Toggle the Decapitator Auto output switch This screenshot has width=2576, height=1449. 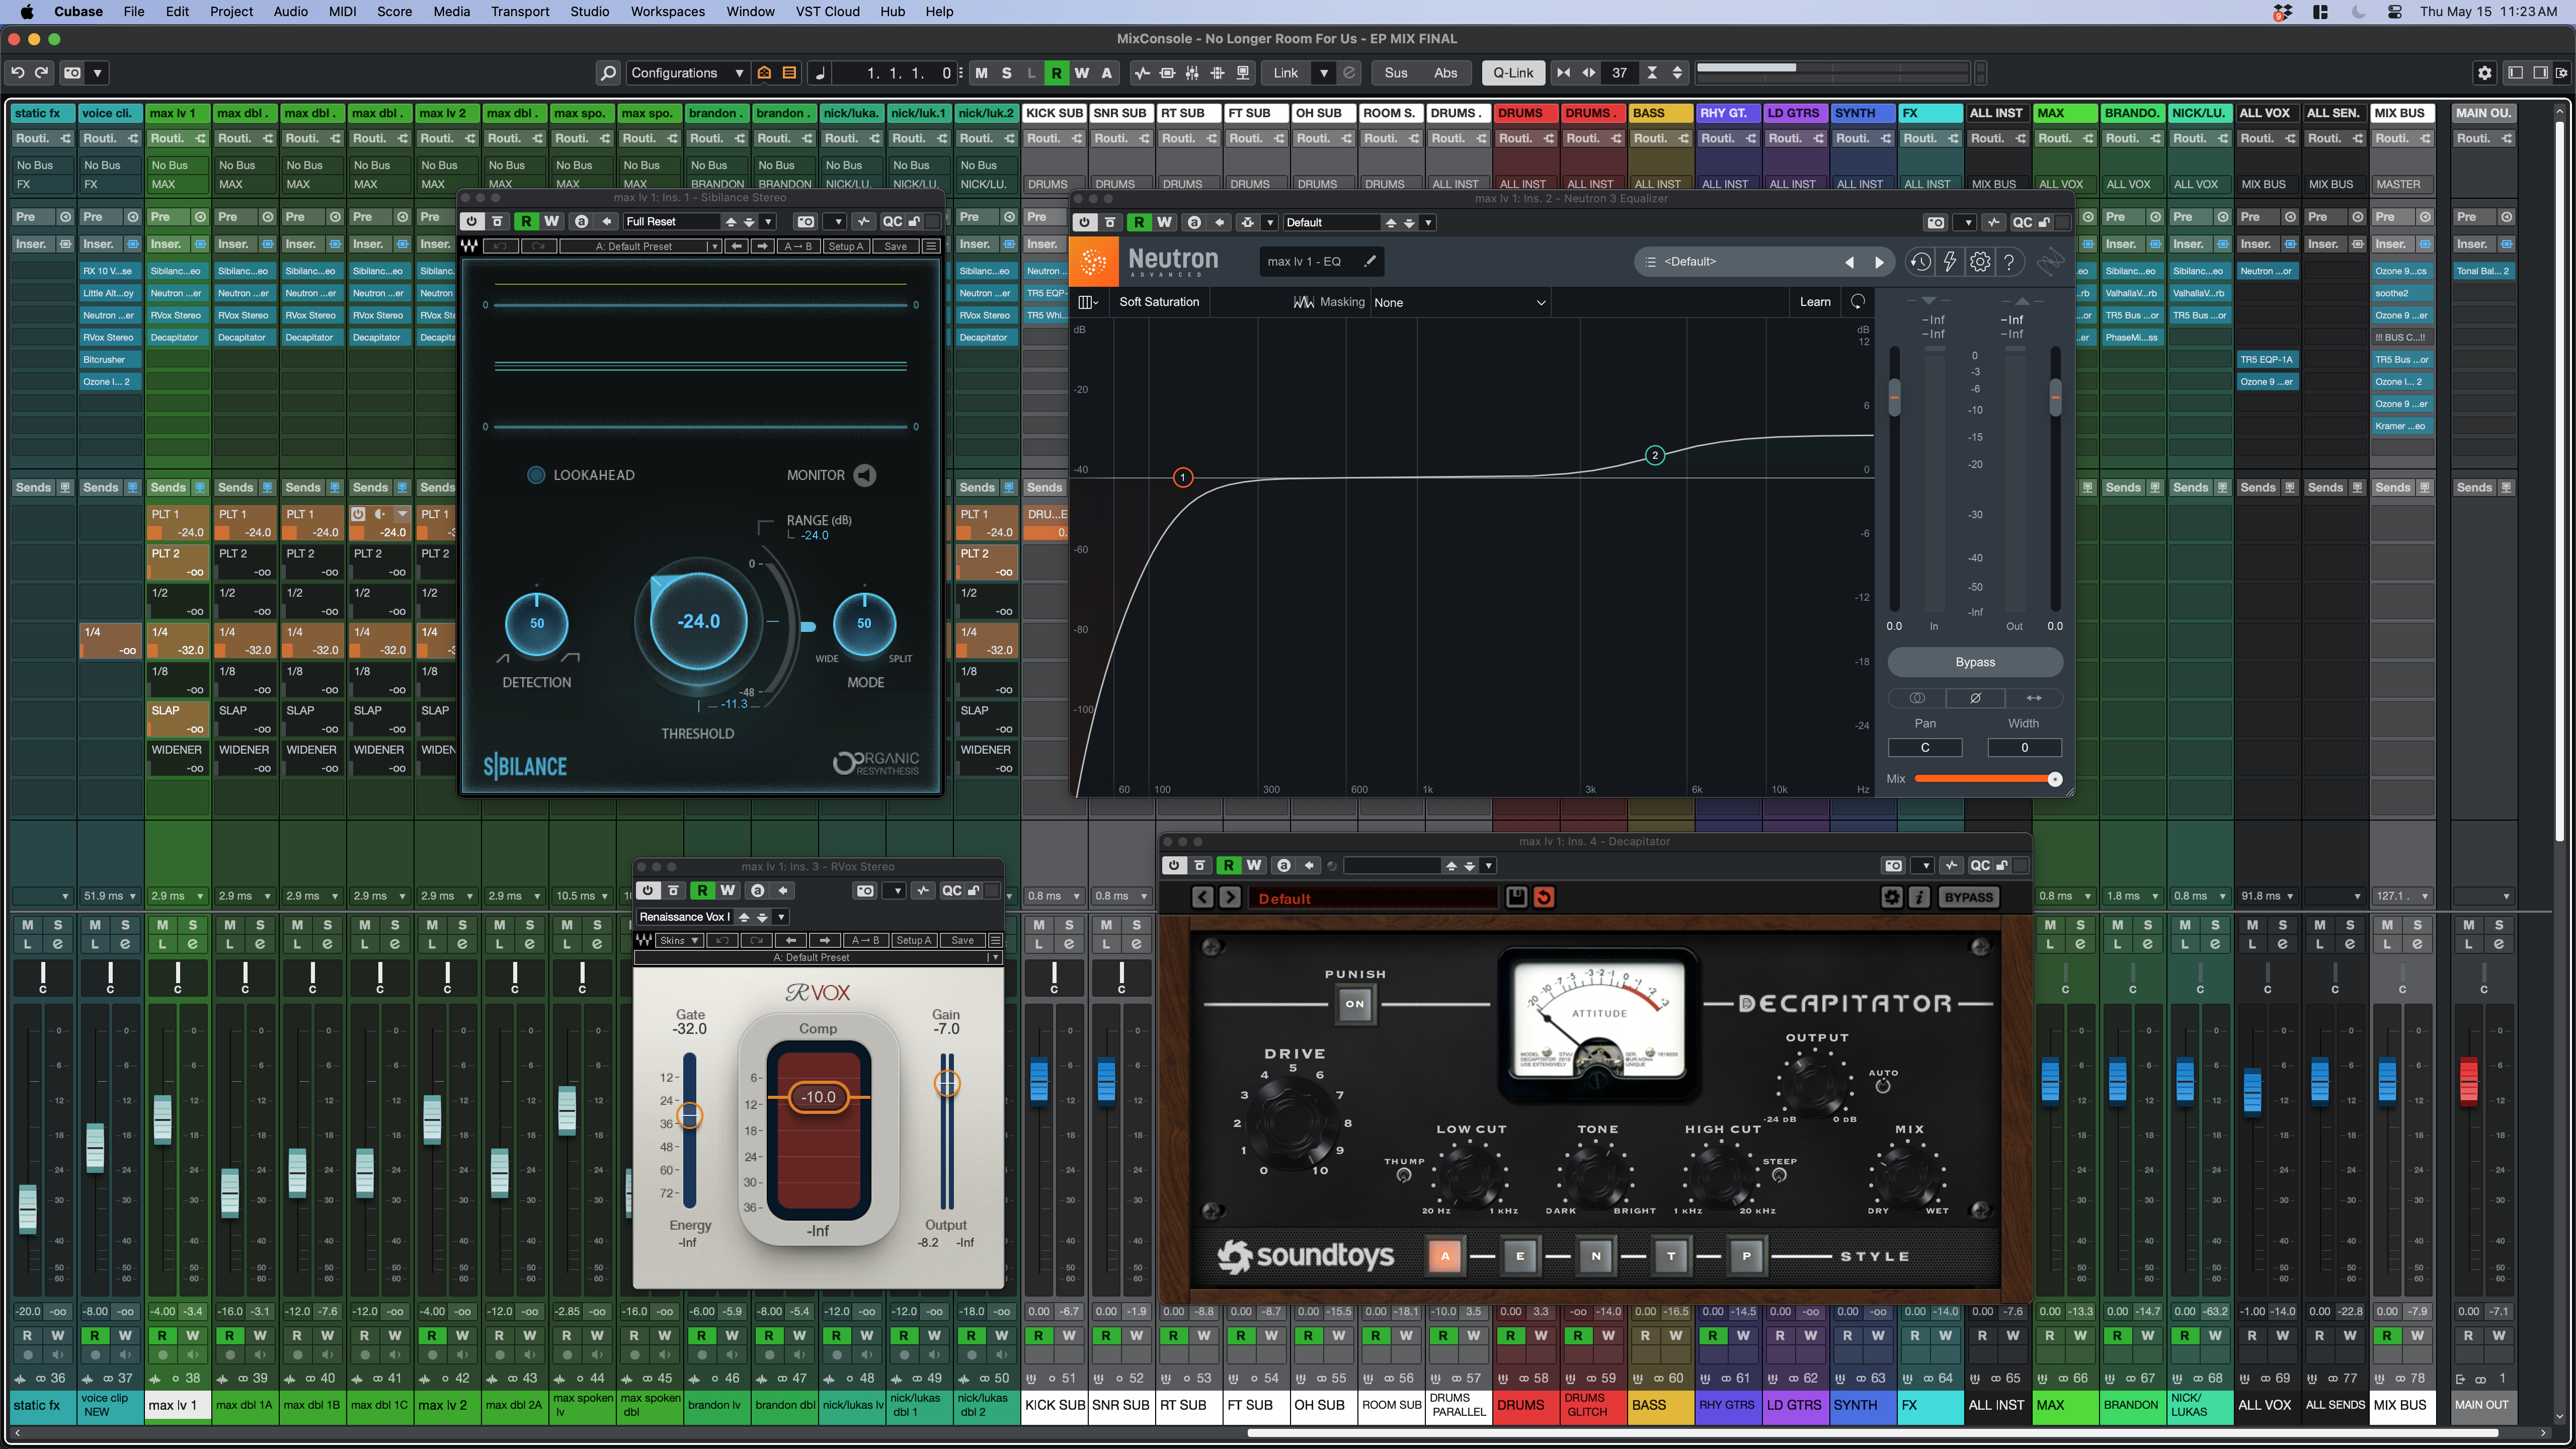pos(1883,1086)
